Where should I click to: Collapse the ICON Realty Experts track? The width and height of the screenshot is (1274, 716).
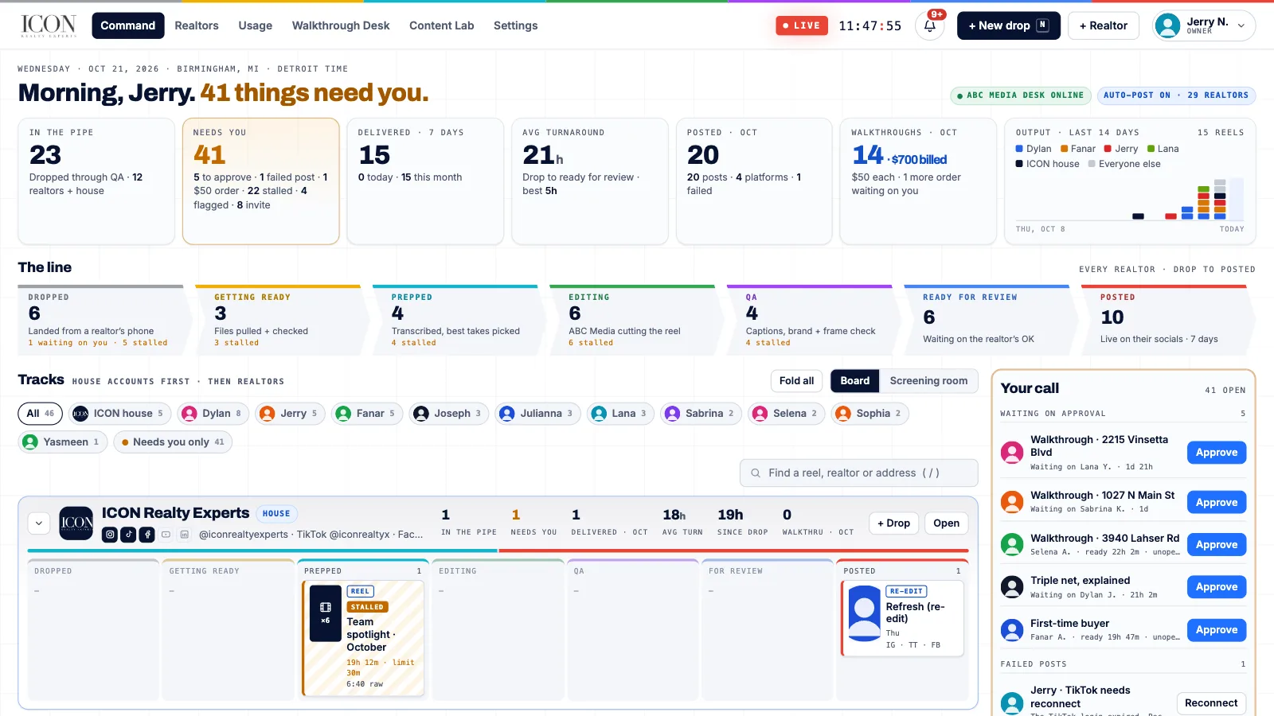[39, 523]
